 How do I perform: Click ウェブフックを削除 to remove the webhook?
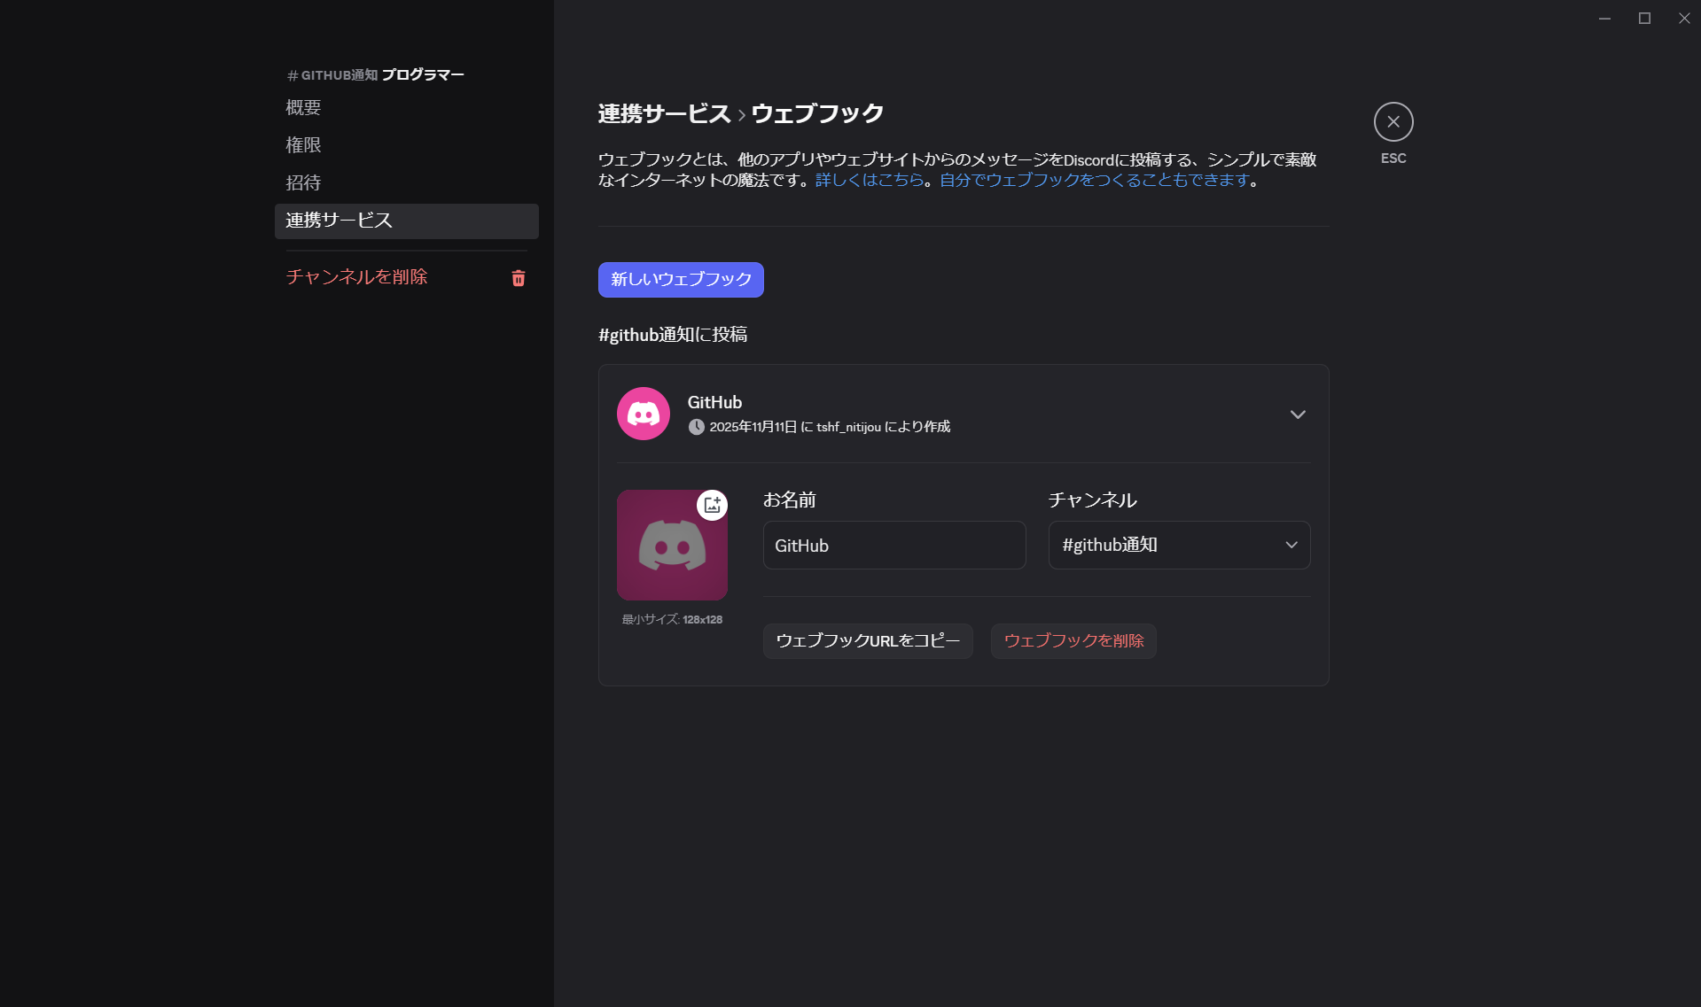tap(1073, 640)
